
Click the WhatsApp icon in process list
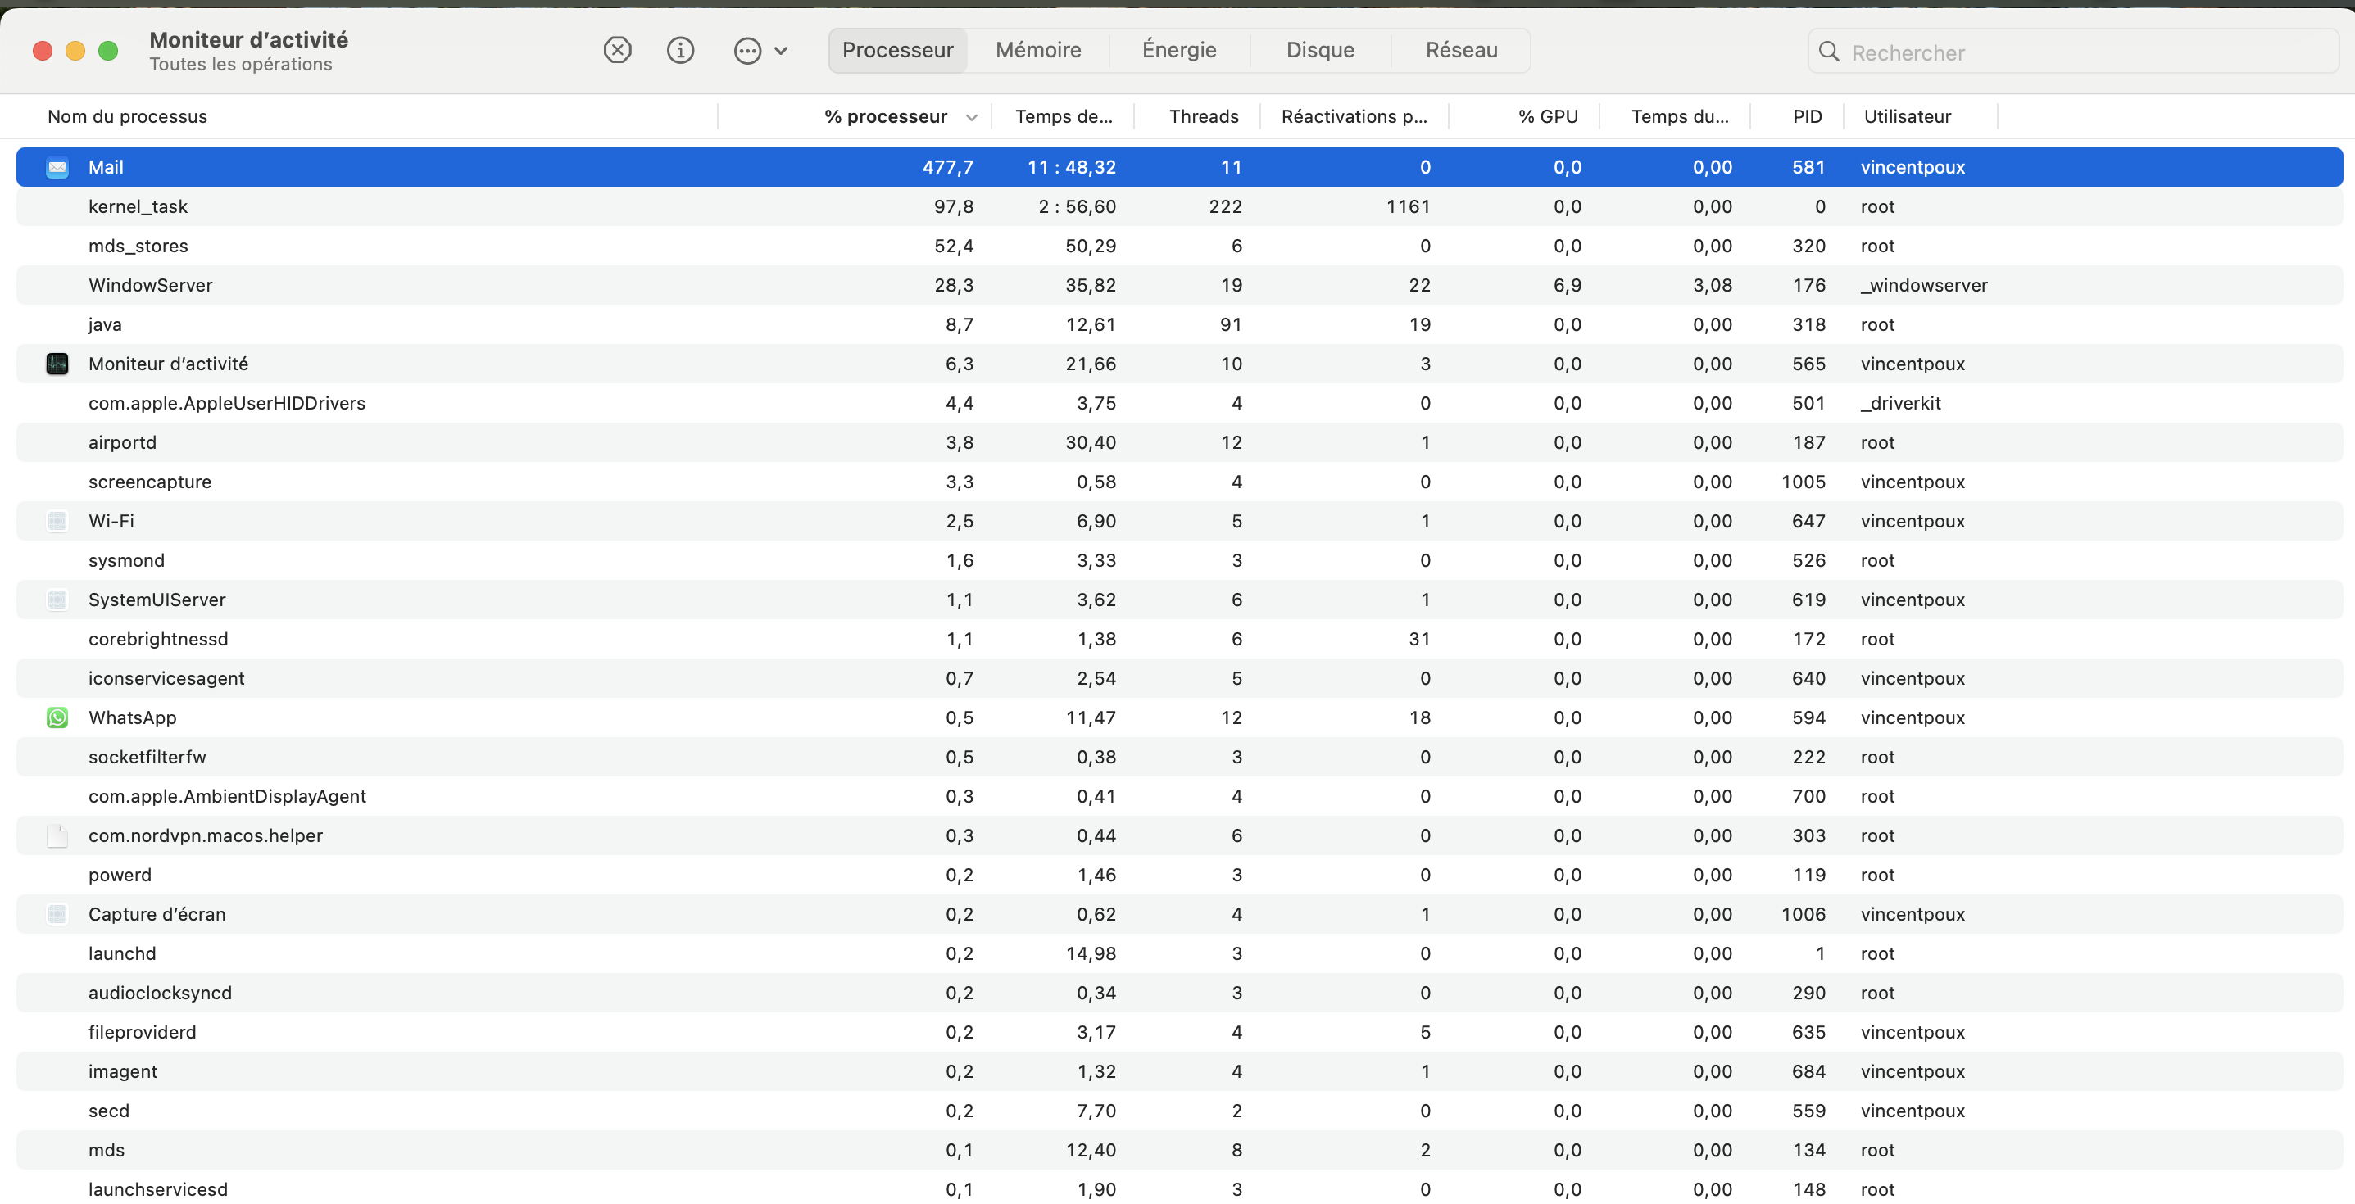(x=57, y=718)
